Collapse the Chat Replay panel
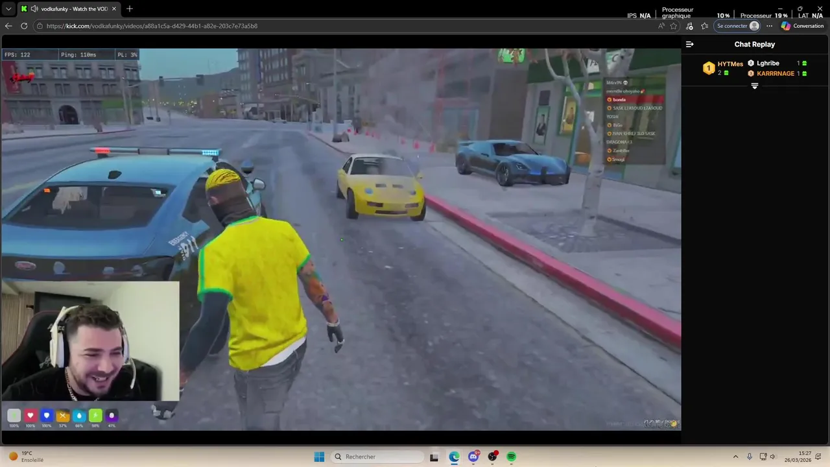The image size is (830, 467). pos(689,44)
